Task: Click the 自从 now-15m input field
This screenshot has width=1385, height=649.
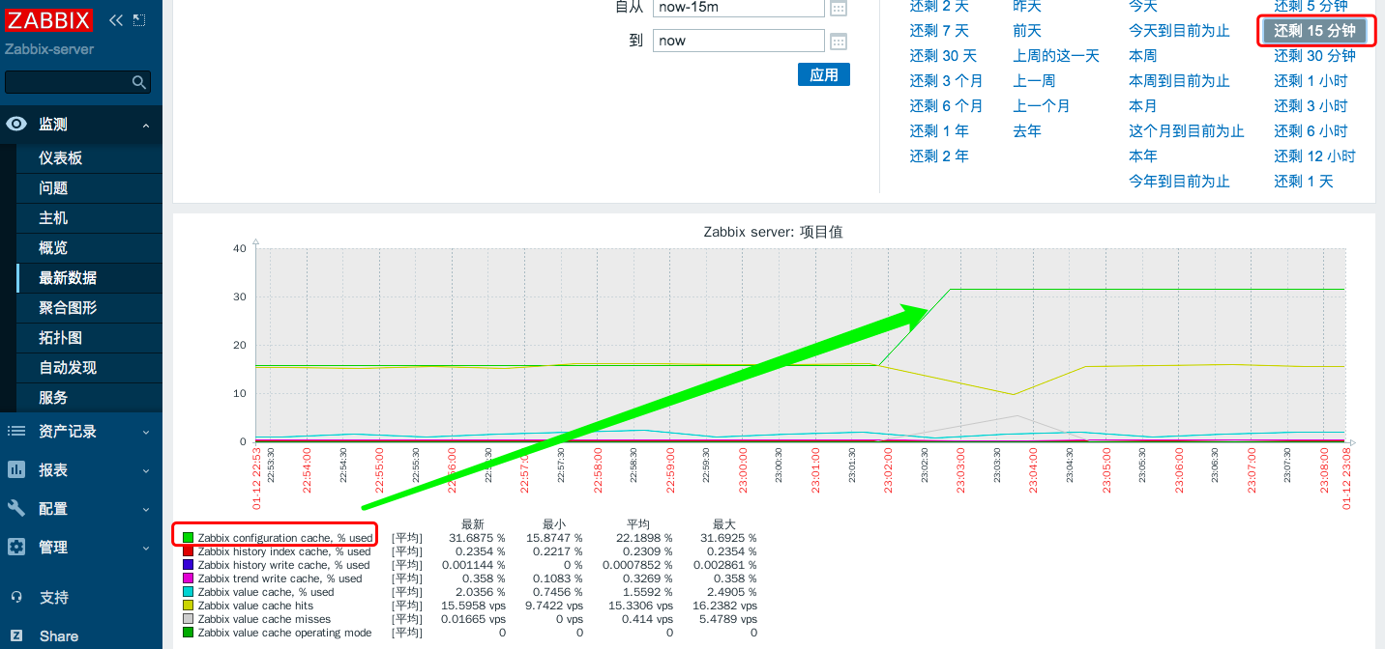Action: (739, 8)
